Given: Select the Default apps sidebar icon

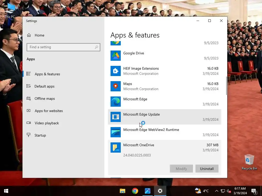Looking at the screenshot, I should click(29, 86).
